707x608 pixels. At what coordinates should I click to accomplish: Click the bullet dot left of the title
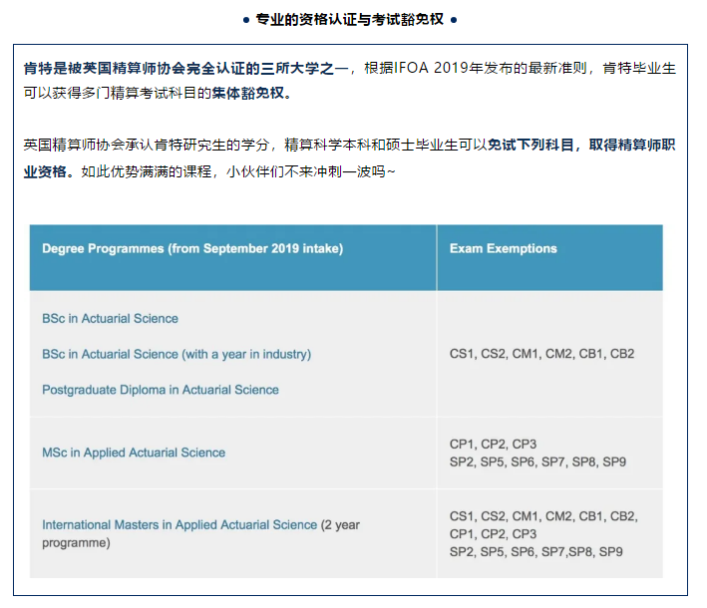click(247, 19)
